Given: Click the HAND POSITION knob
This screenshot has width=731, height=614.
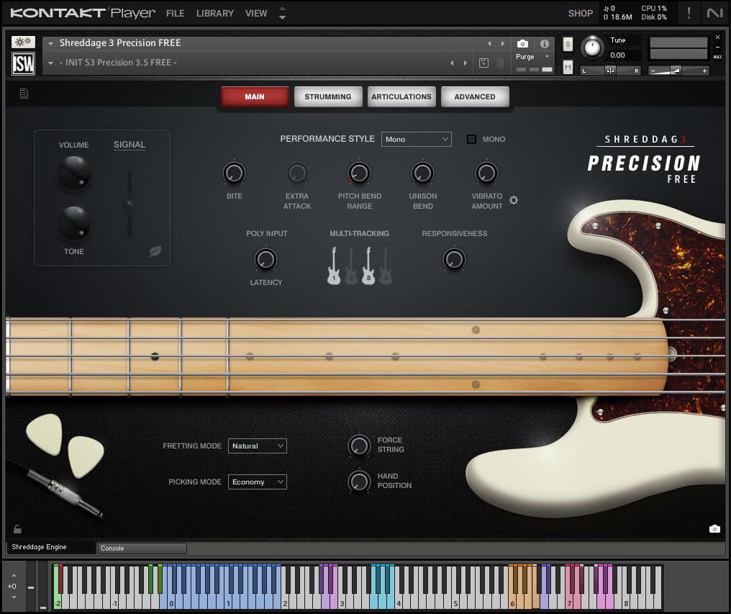Looking at the screenshot, I should [x=359, y=481].
